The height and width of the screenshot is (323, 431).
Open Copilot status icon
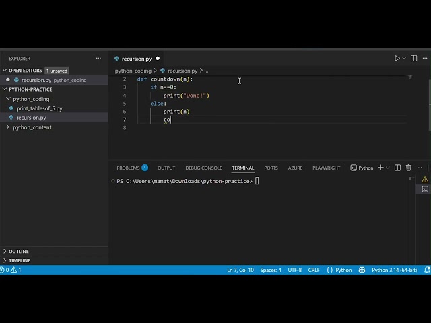(362, 270)
